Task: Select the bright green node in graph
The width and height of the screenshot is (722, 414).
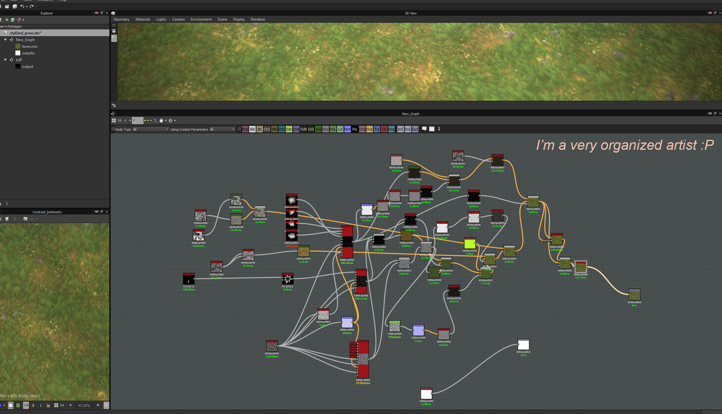Action: [470, 244]
